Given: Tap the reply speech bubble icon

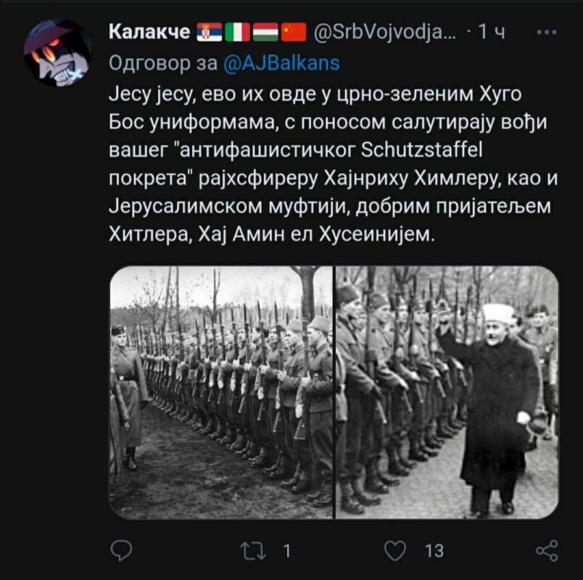Looking at the screenshot, I should (x=122, y=550).
